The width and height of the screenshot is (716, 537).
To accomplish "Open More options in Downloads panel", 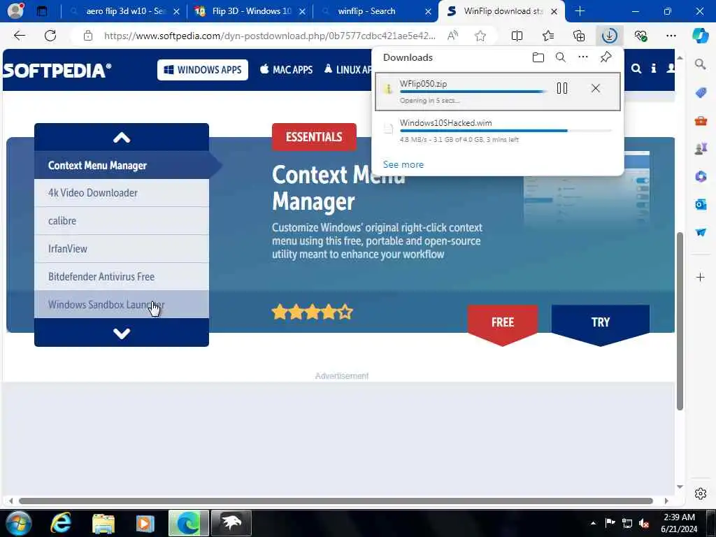I will click(x=583, y=57).
